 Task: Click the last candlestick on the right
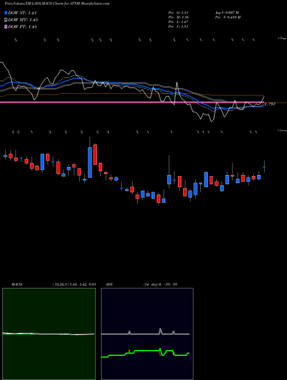click(264, 167)
